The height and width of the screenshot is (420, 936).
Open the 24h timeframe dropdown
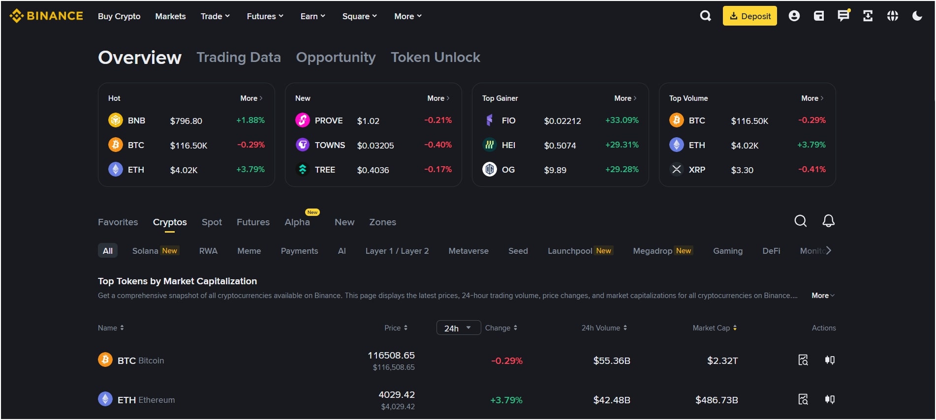(458, 328)
